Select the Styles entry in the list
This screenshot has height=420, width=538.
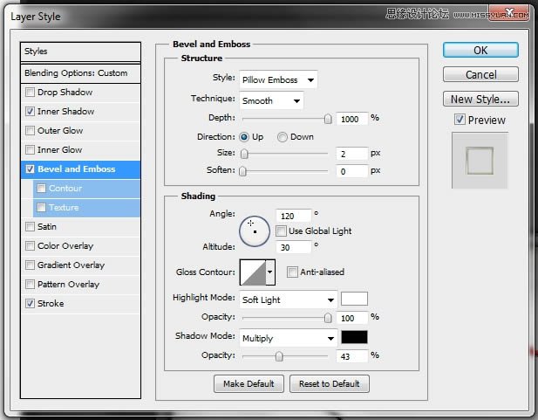coord(80,52)
